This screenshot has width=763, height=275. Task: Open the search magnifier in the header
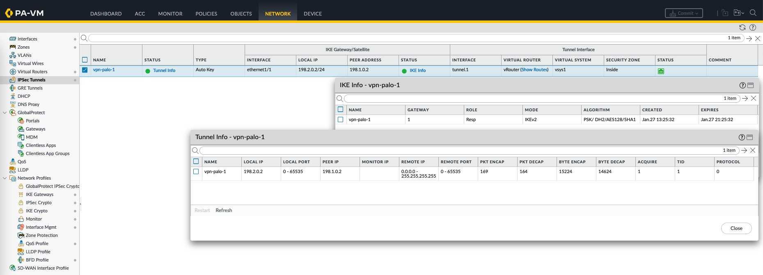coord(753,13)
